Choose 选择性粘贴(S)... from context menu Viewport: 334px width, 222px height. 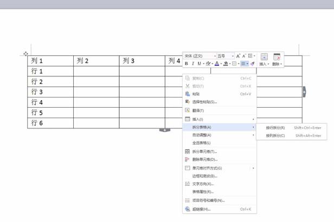[220, 102]
